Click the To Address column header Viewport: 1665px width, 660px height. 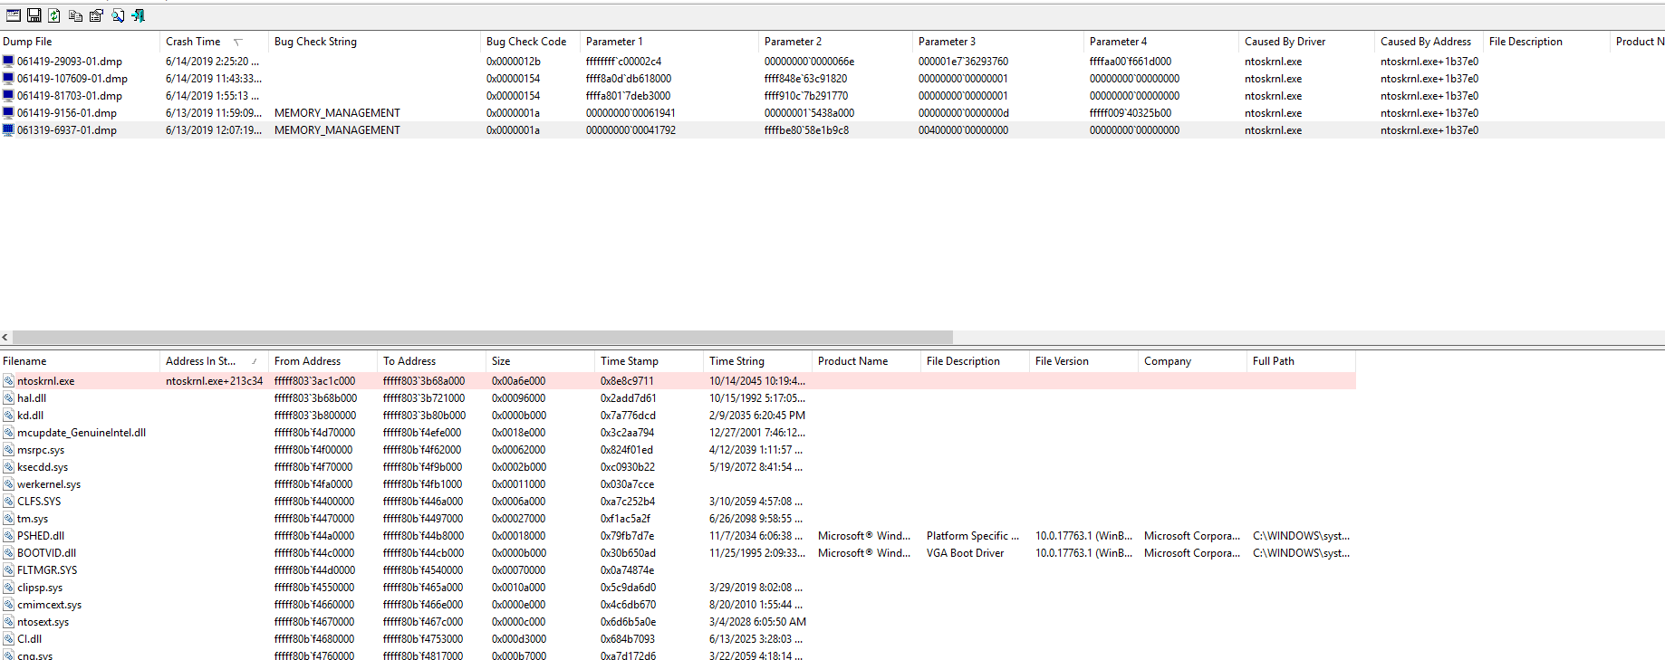tap(431, 361)
